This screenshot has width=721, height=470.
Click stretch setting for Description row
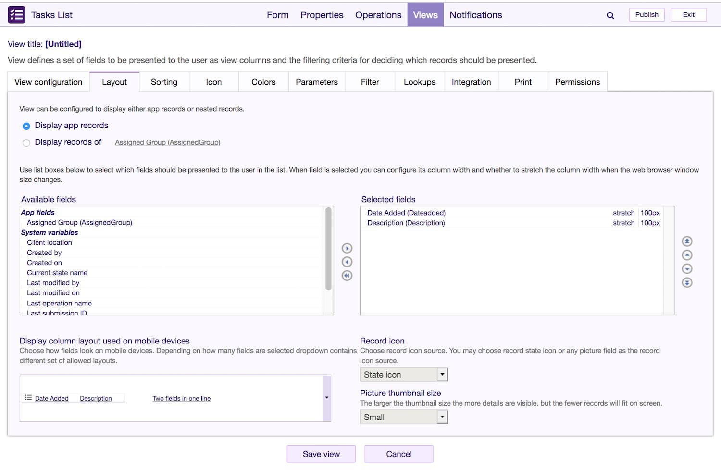click(624, 223)
